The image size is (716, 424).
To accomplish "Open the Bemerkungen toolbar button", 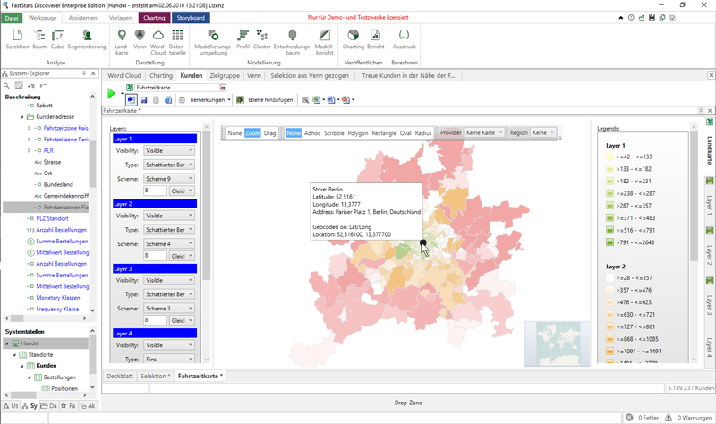I will point(208,100).
